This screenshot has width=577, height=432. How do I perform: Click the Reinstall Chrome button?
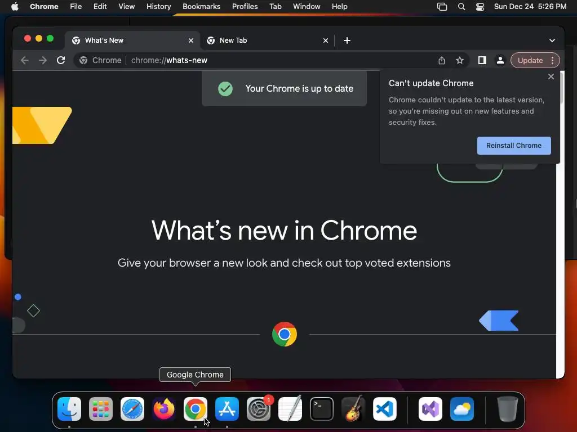point(514,146)
